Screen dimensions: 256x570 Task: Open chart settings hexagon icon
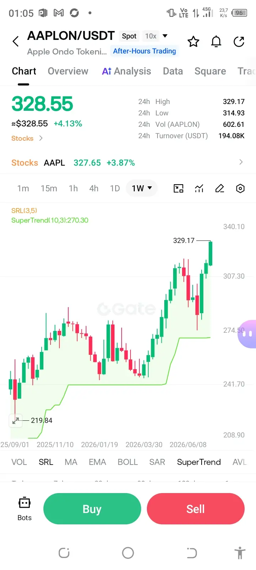240,188
